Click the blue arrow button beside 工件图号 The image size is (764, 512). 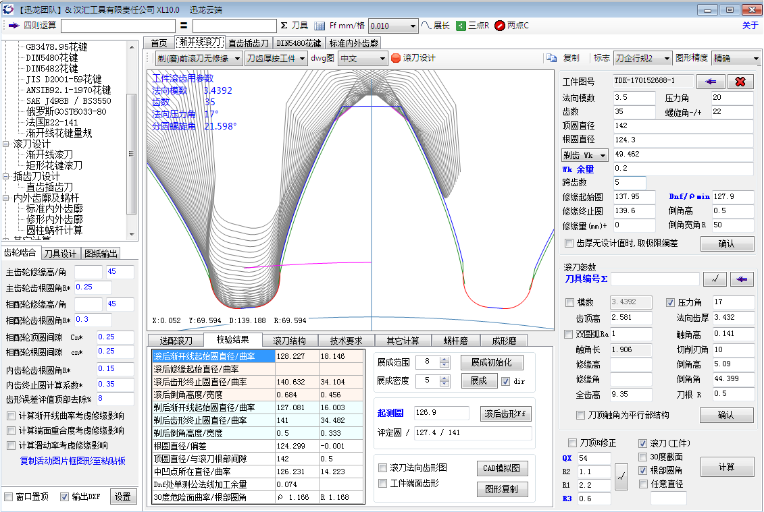click(x=711, y=82)
